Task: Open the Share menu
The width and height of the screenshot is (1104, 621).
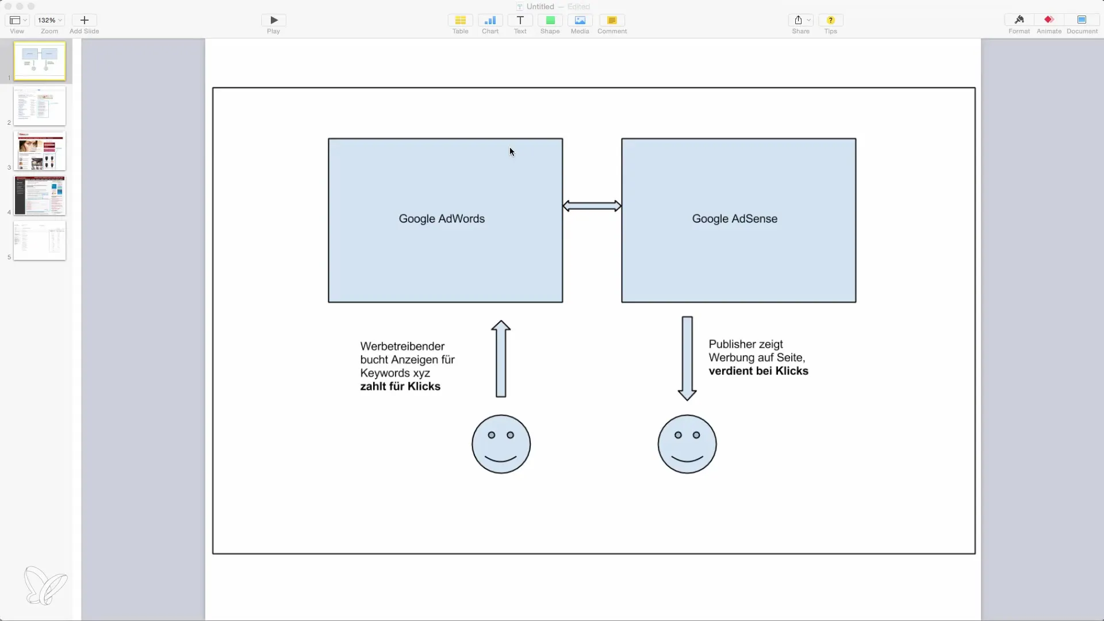Action: 800,20
